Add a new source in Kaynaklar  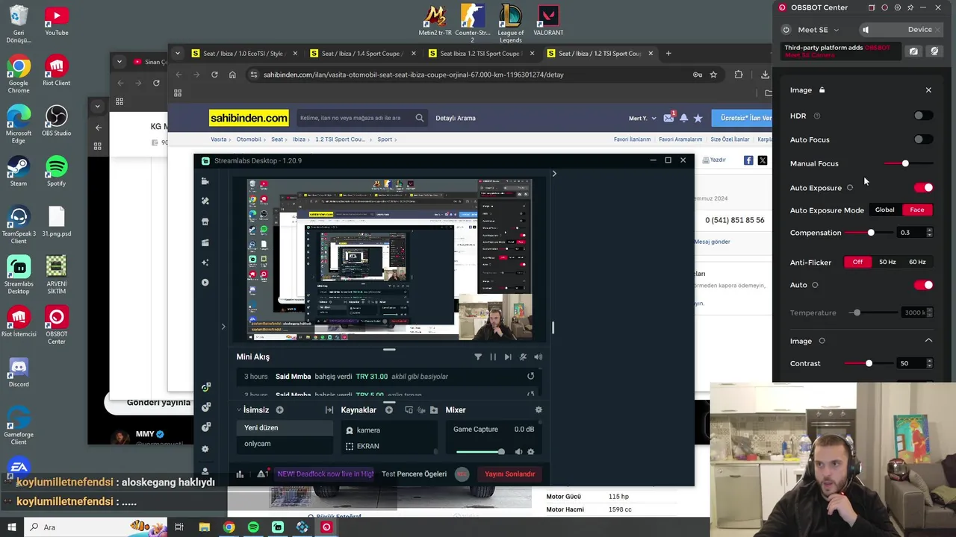[x=388, y=410]
